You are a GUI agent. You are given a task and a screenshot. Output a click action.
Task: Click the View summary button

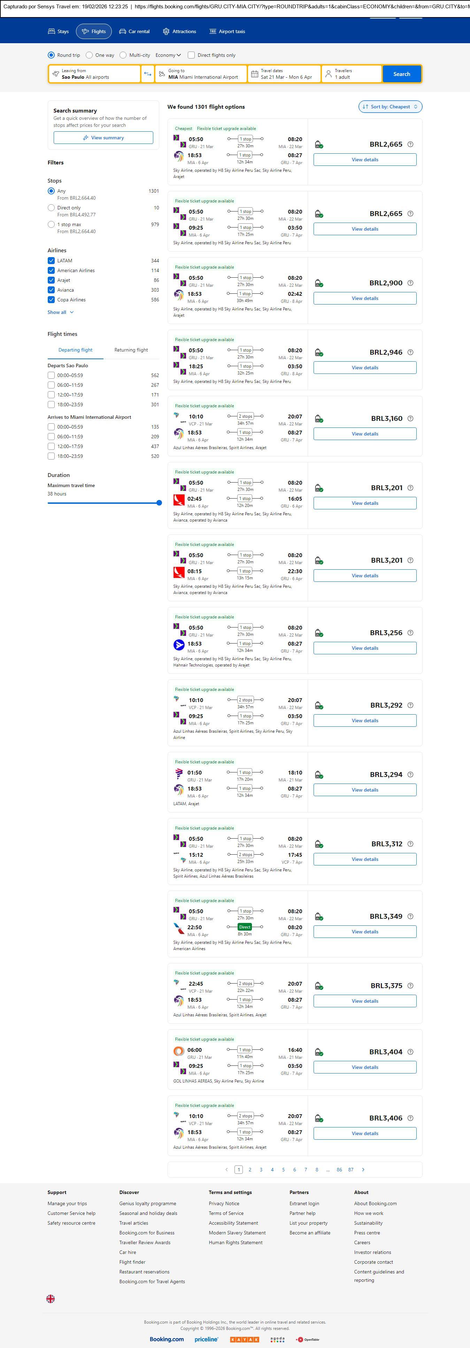pos(103,138)
